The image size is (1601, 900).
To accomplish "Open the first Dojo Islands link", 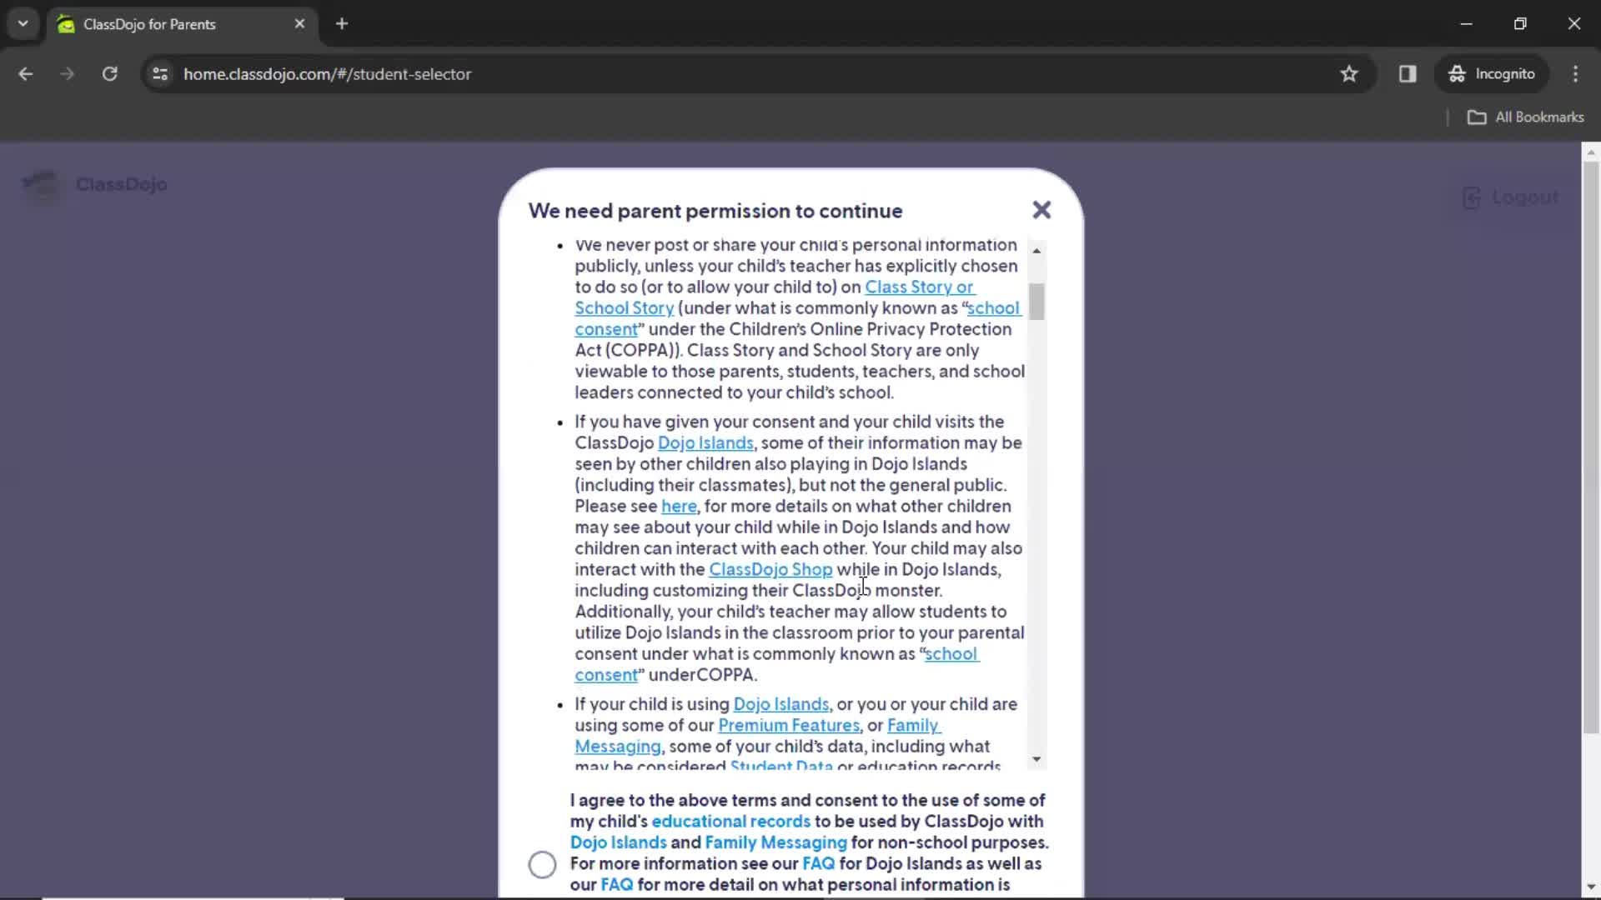I will [705, 442].
